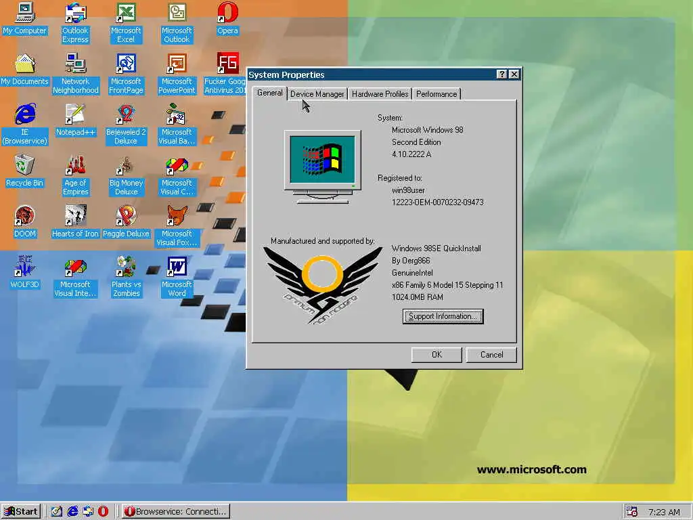Click the help question mark button

click(x=501, y=74)
